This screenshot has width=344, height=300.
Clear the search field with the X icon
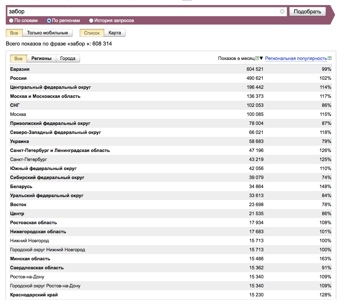[282, 12]
